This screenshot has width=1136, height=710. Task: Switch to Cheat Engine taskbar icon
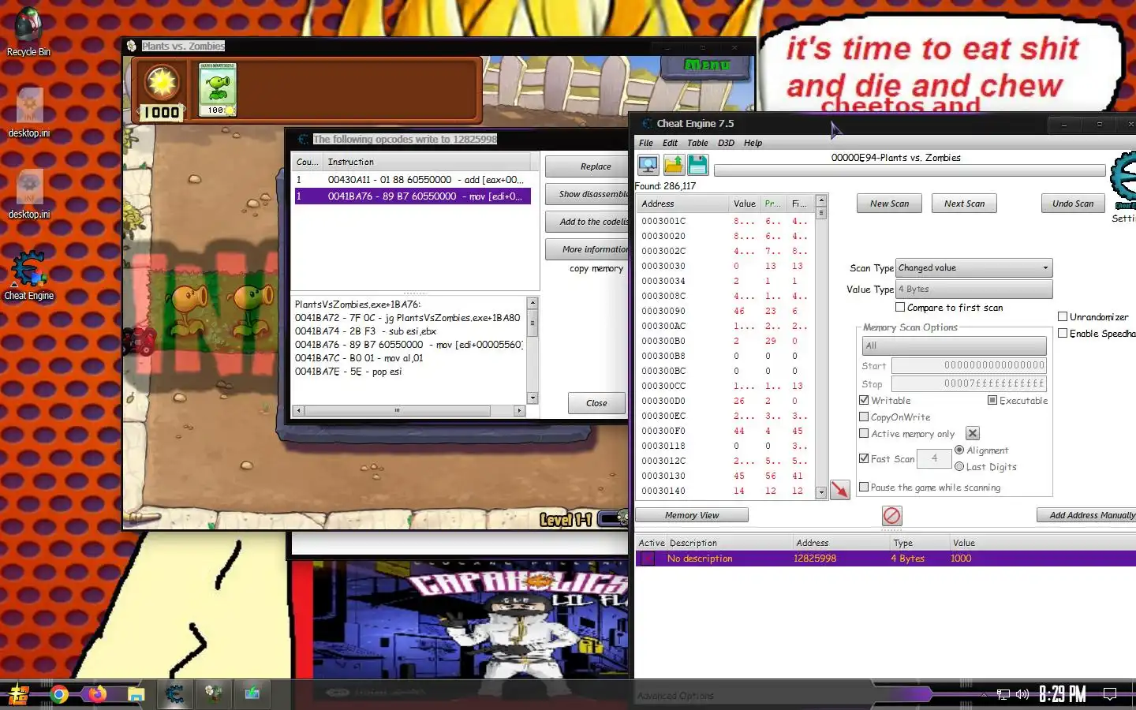174,694
